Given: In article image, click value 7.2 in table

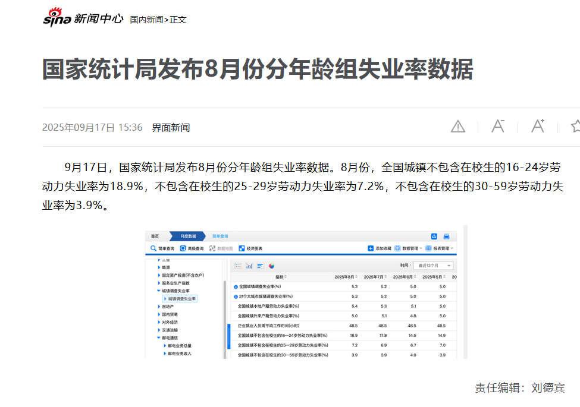Looking at the screenshot, I should [x=355, y=345].
